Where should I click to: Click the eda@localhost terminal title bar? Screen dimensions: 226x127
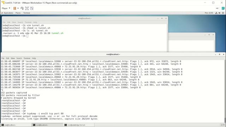click(x=85, y=18)
